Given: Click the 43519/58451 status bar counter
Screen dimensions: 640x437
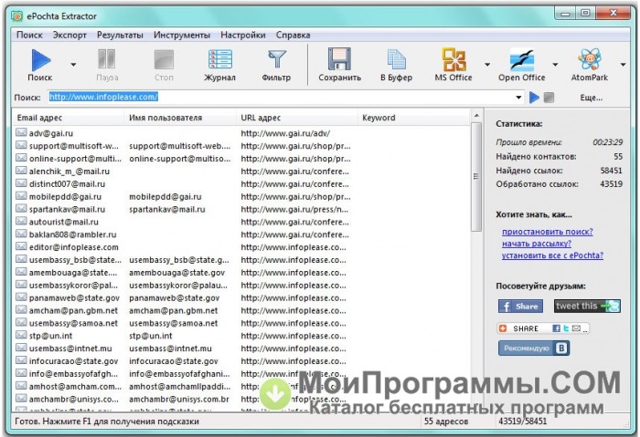Looking at the screenshot, I should [522, 421].
